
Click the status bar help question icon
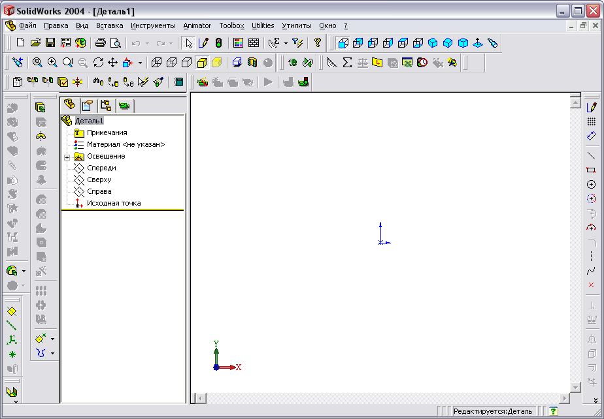pos(553,411)
